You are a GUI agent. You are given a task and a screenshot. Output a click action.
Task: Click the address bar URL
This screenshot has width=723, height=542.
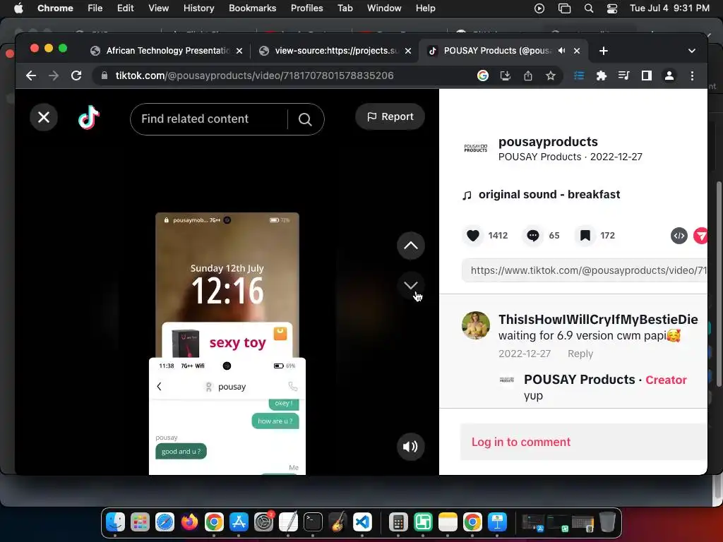coord(254,76)
